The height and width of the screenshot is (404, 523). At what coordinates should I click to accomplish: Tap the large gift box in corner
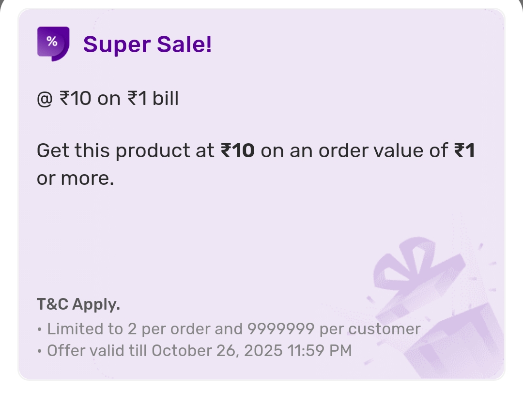460,344
